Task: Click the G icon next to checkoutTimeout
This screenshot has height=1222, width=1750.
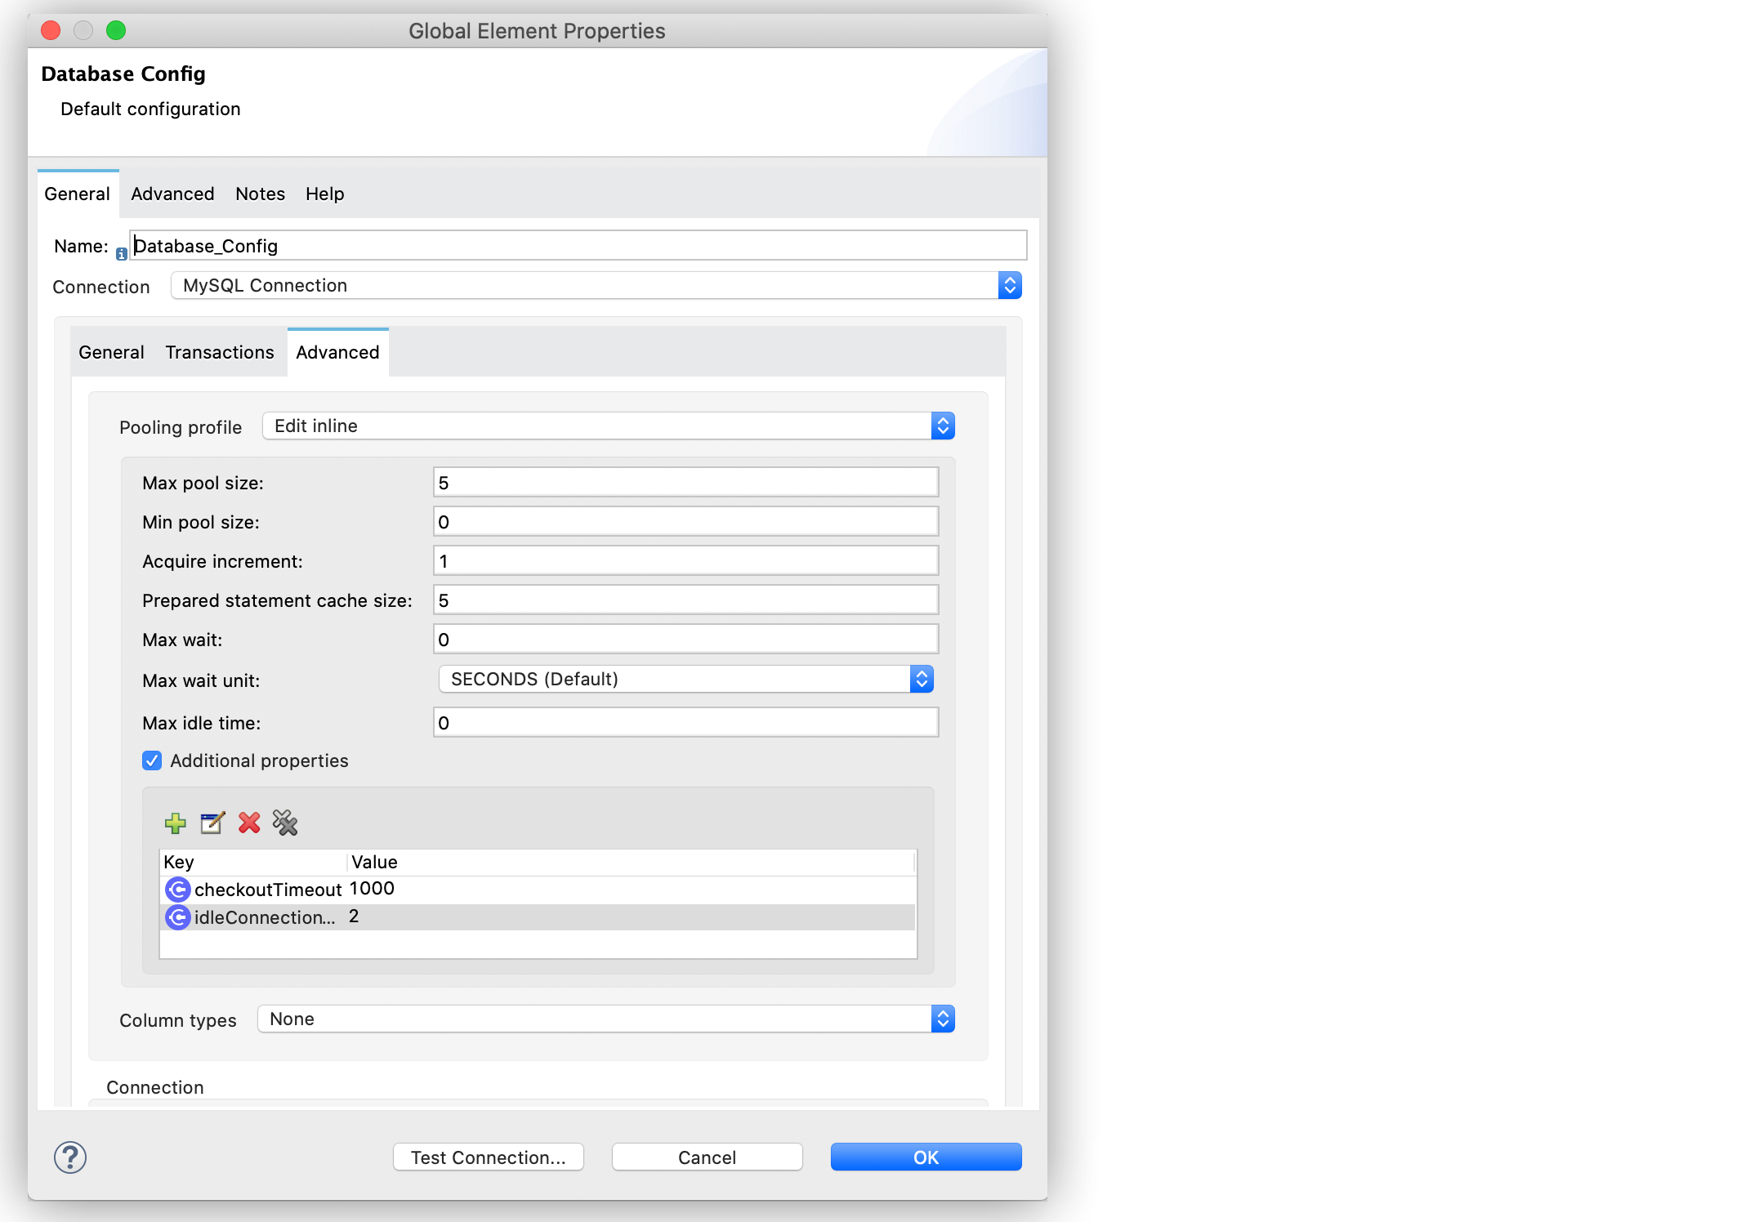Action: [x=176, y=890]
